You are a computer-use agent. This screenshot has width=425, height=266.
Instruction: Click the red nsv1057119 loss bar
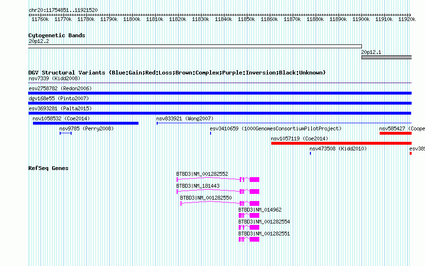pos(341,143)
